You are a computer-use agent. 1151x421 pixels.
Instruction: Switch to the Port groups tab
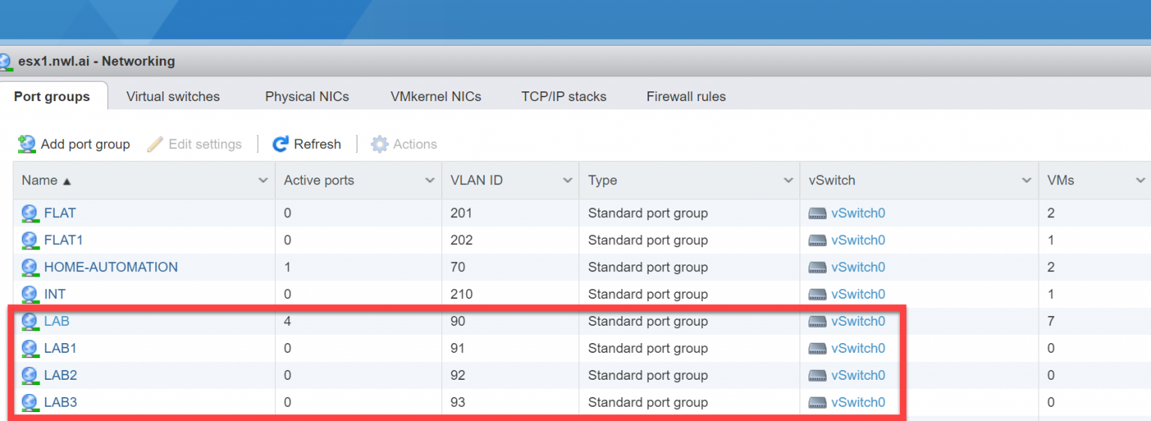[x=52, y=96]
